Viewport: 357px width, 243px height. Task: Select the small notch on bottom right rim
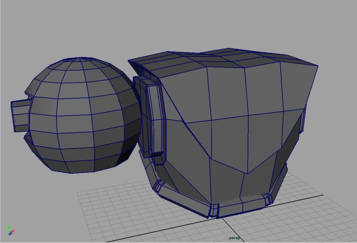268,199
